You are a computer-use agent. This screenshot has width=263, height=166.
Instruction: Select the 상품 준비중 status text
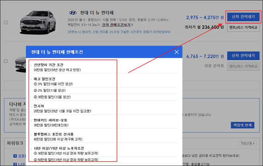(214, 66)
